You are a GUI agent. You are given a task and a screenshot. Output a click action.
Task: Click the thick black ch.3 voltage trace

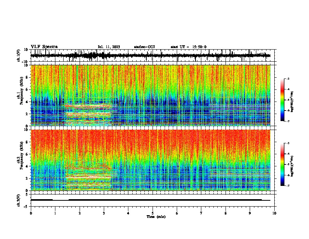tap(150, 200)
